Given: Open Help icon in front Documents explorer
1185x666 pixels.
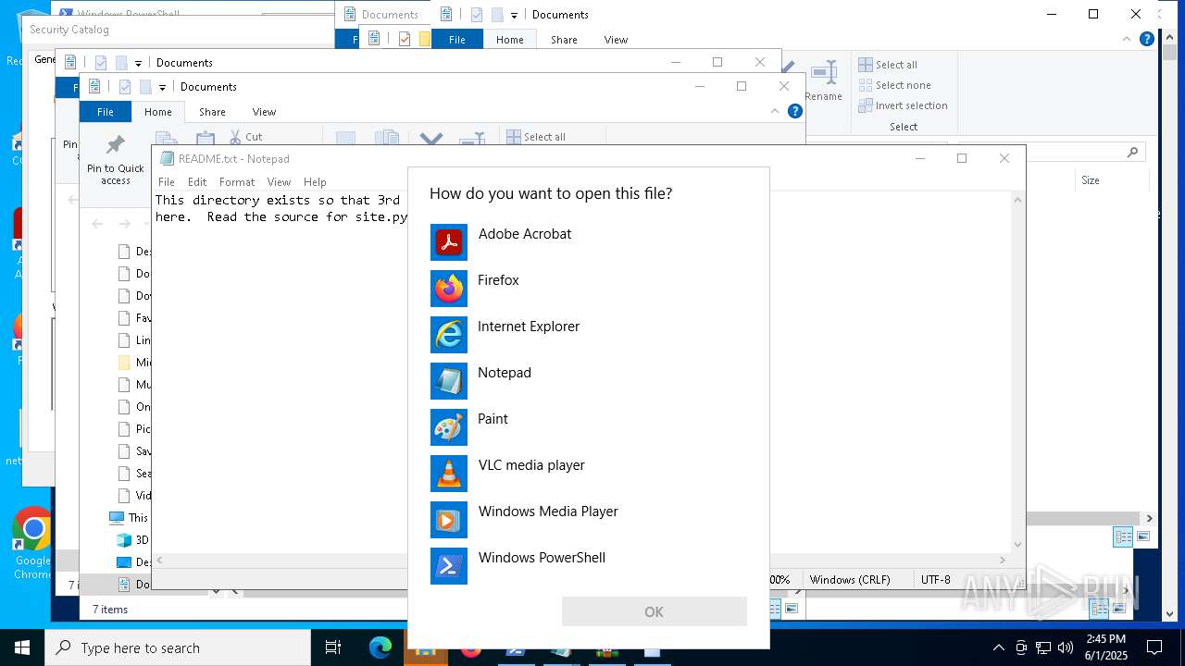Looking at the screenshot, I should point(794,111).
